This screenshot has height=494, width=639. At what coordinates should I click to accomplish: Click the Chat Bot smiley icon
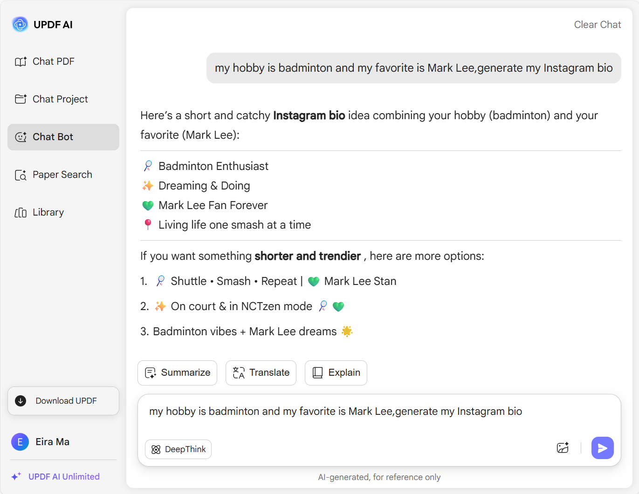tap(21, 137)
